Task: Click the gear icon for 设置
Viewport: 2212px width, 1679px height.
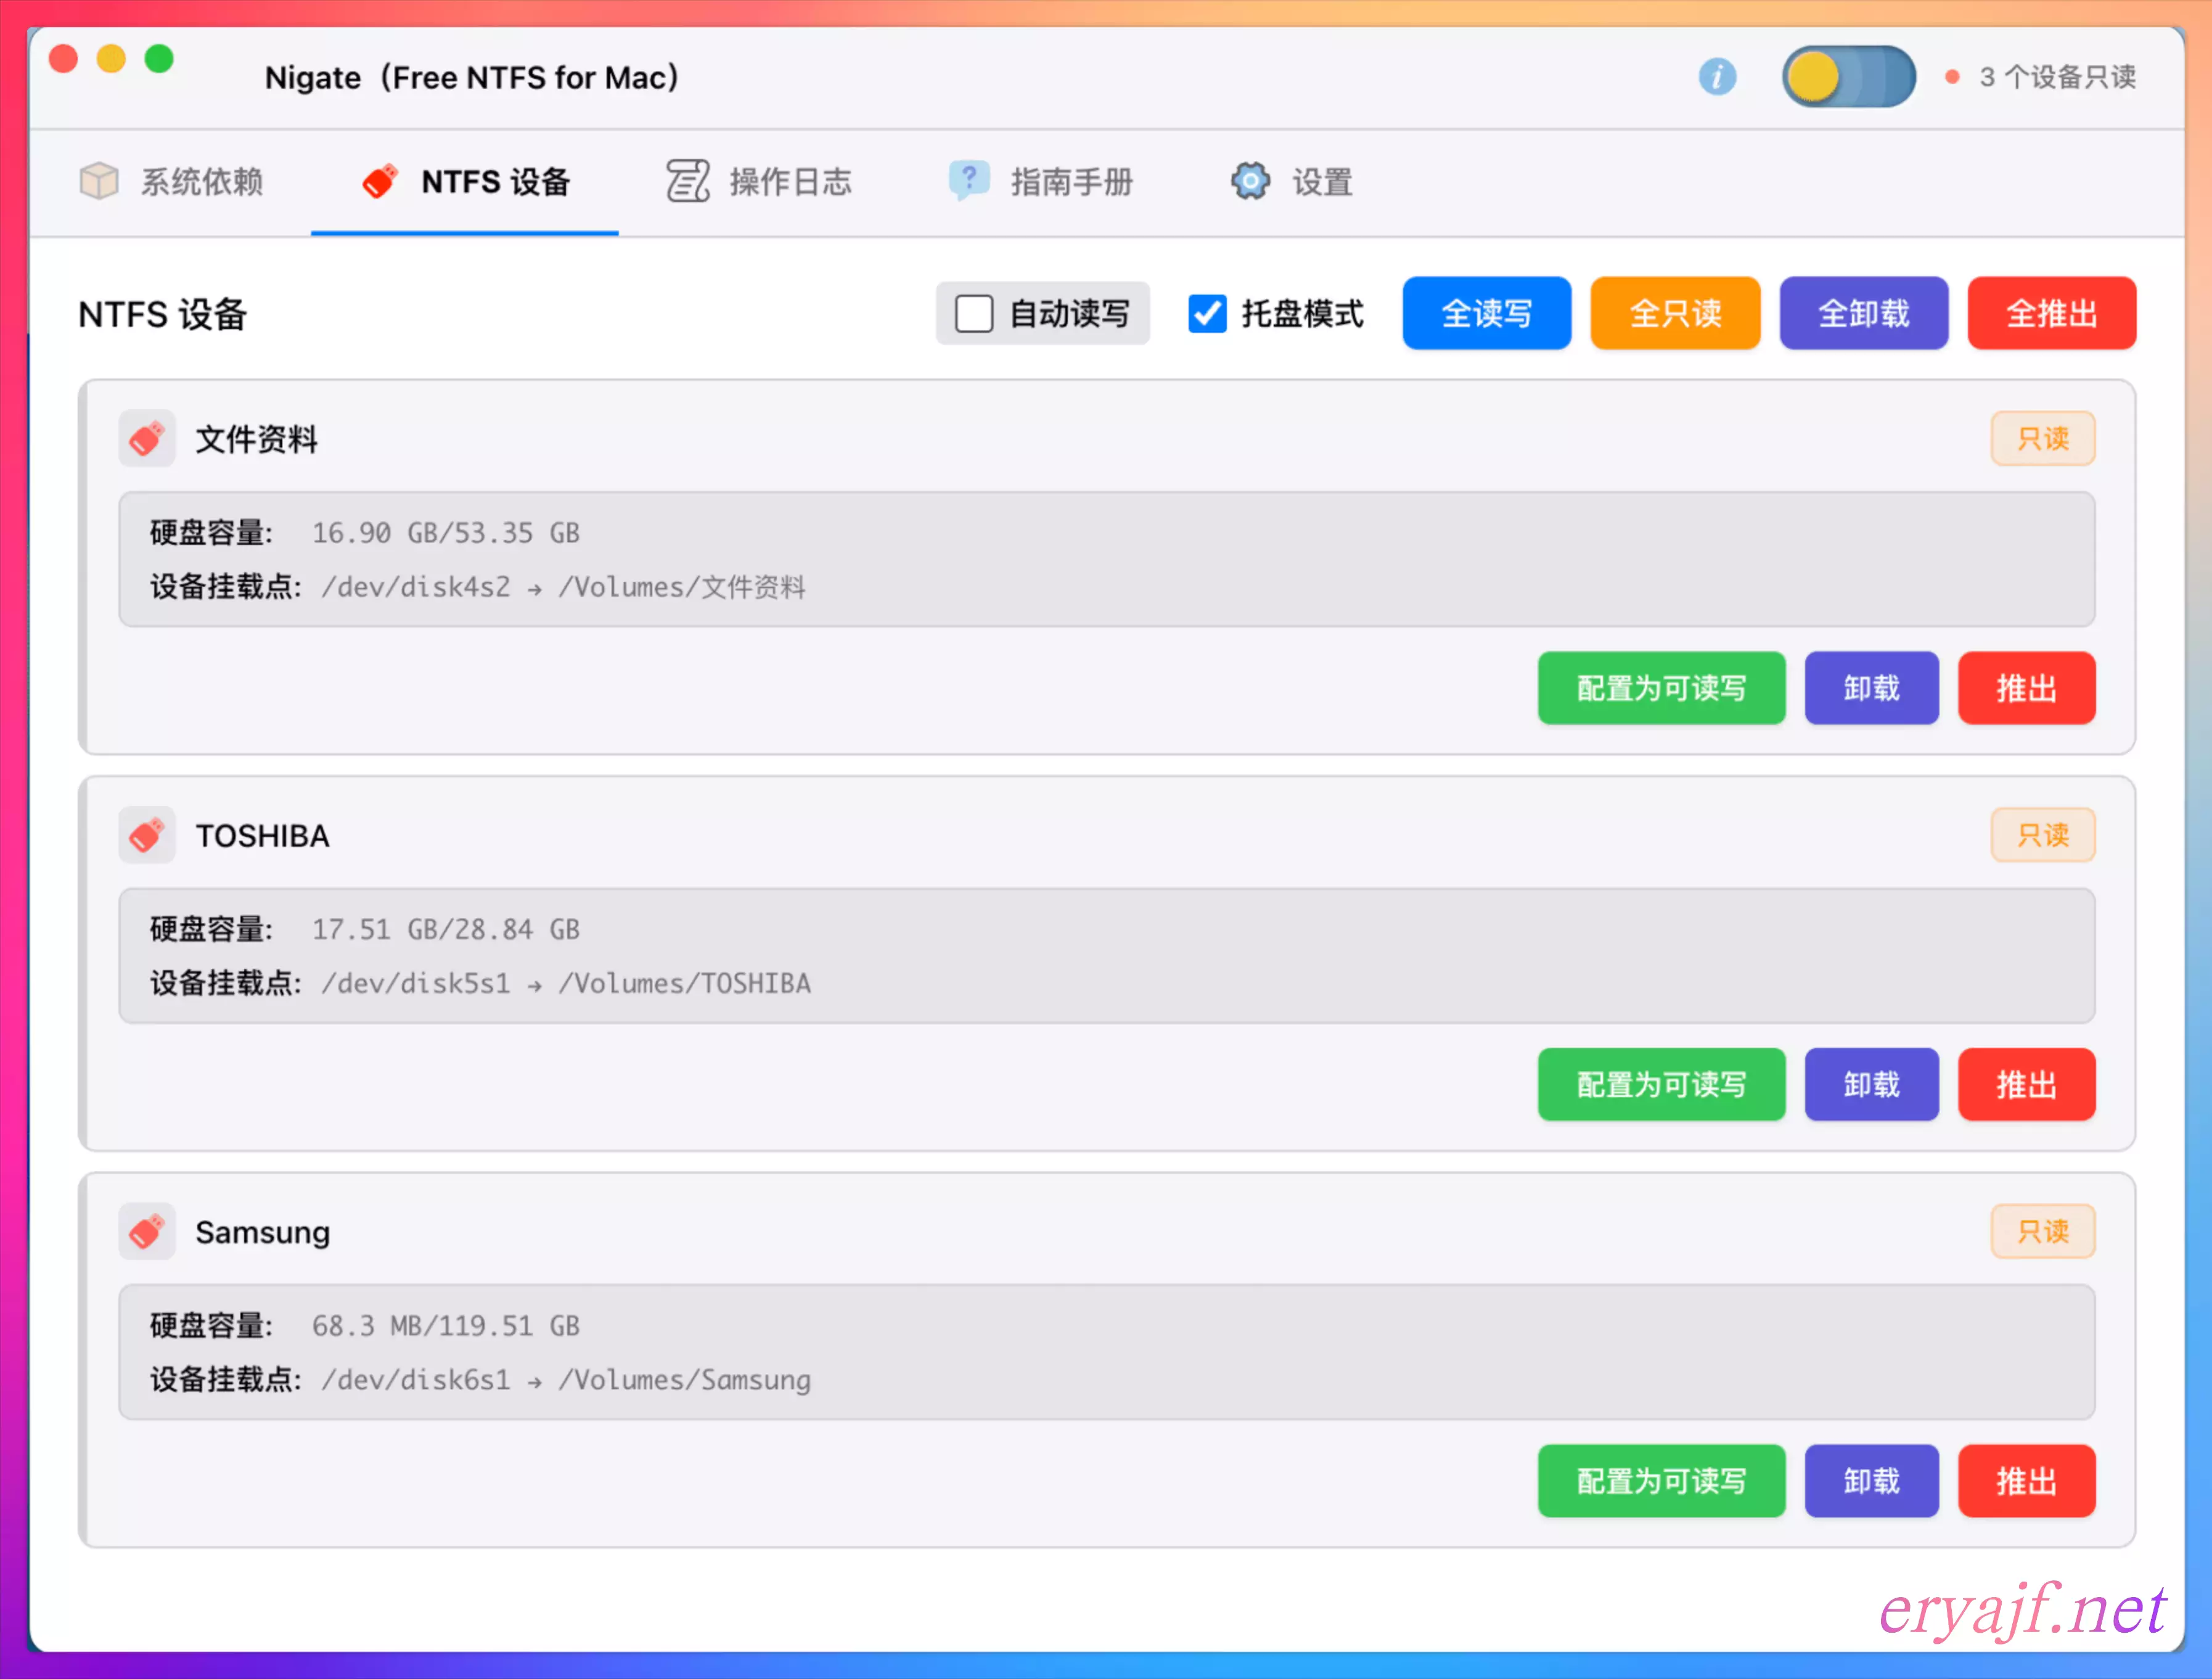Action: [1250, 181]
